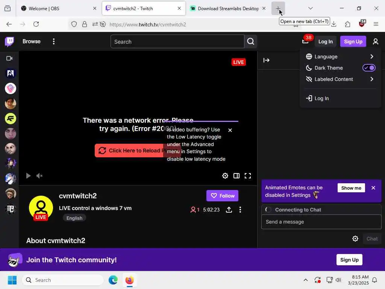Close the Animated Emotes notice
The height and width of the screenshot is (289, 385).
[373, 188]
